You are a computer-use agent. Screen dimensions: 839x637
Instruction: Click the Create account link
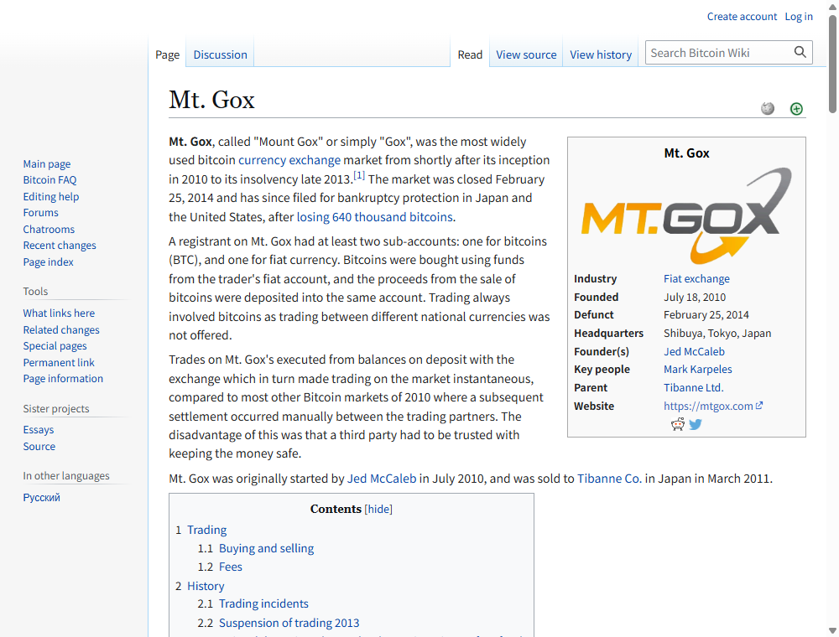click(x=742, y=17)
